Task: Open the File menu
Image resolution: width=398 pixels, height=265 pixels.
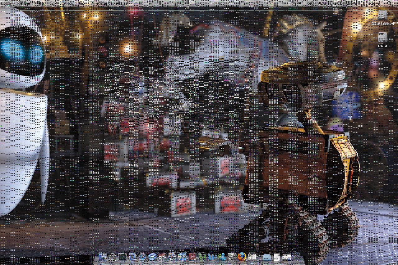Action: (40, 3)
